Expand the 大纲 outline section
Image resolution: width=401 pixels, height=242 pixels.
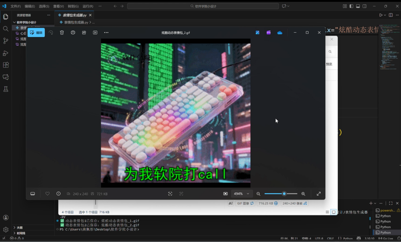click(19, 227)
